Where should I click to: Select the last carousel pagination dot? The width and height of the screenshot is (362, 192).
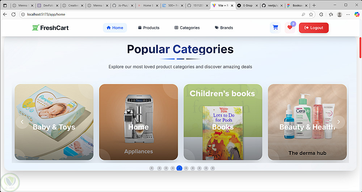[x=212, y=168]
